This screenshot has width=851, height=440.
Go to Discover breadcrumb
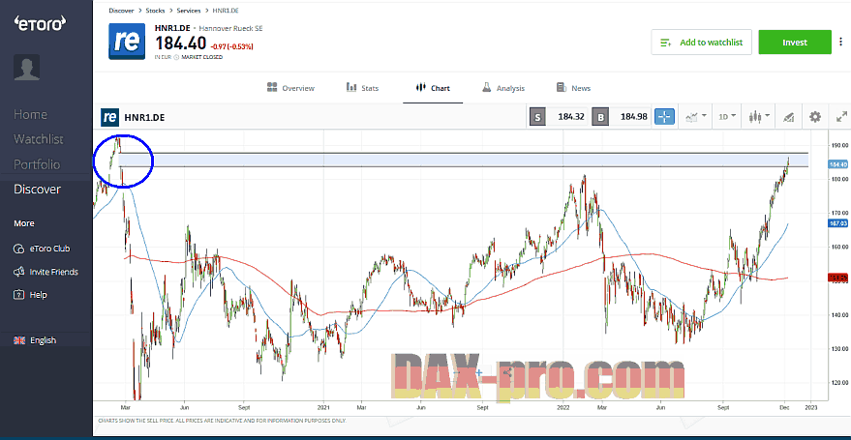point(122,11)
